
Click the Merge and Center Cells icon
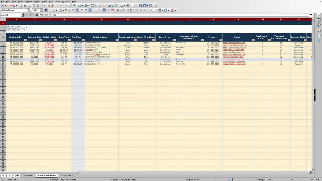point(104,10)
